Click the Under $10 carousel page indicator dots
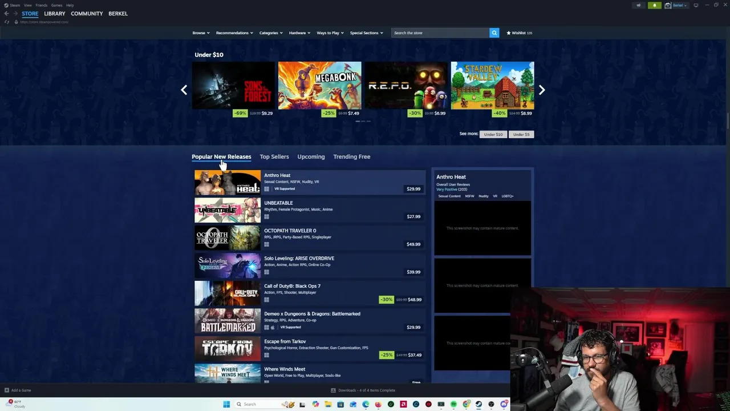 click(363, 121)
